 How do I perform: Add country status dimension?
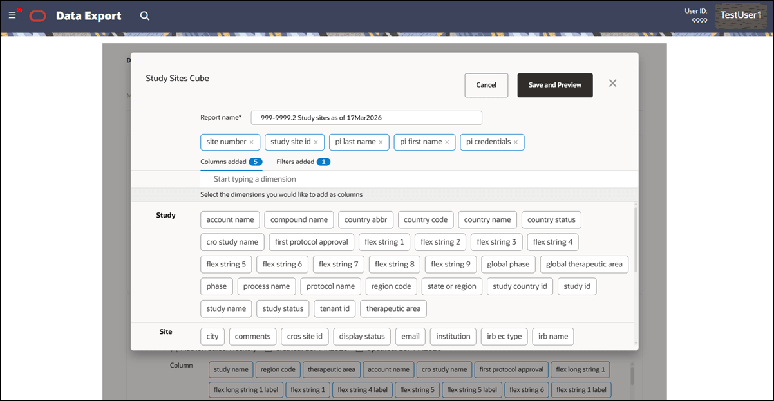coord(551,219)
